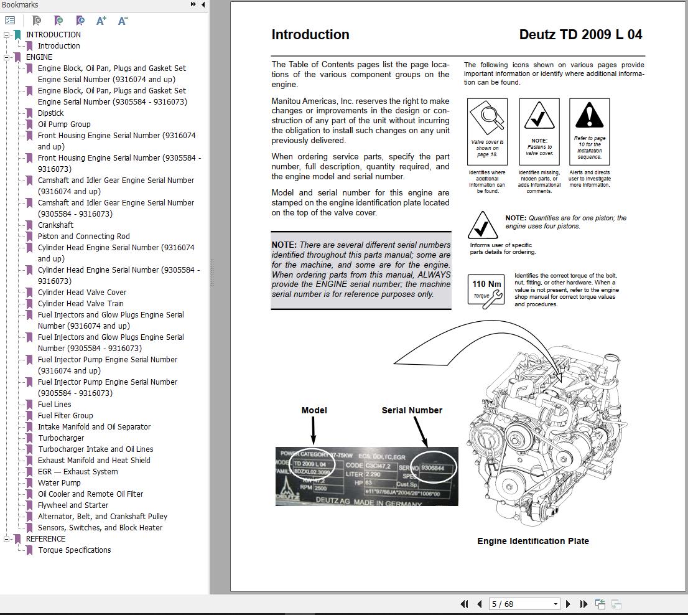Screen dimensions: 688x615
Task: Increase bookmark text size with A+ icon
Action: [101, 21]
